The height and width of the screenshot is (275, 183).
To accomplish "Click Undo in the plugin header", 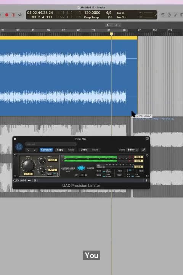I will point(84,150).
